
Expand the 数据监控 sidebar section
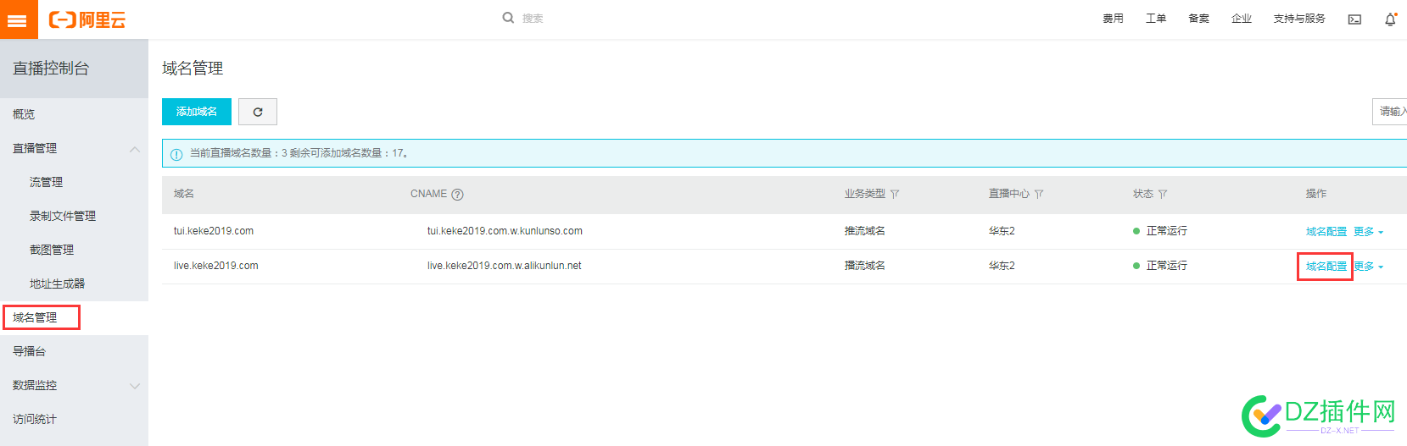(x=134, y=386)
